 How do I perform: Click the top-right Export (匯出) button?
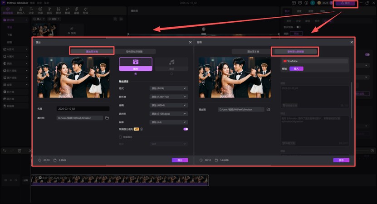(x=345, y=3)
